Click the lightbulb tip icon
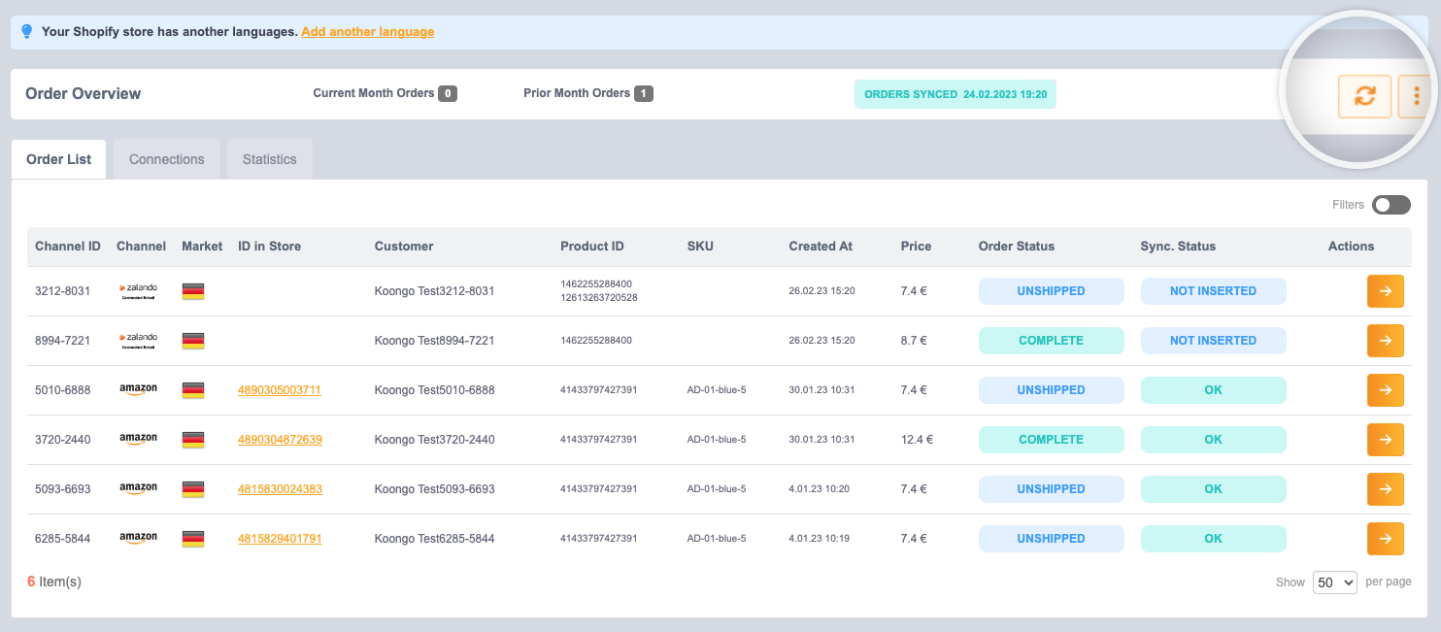Image resolution: width=1441 pixels, height=632 pixels. point(27,31)
